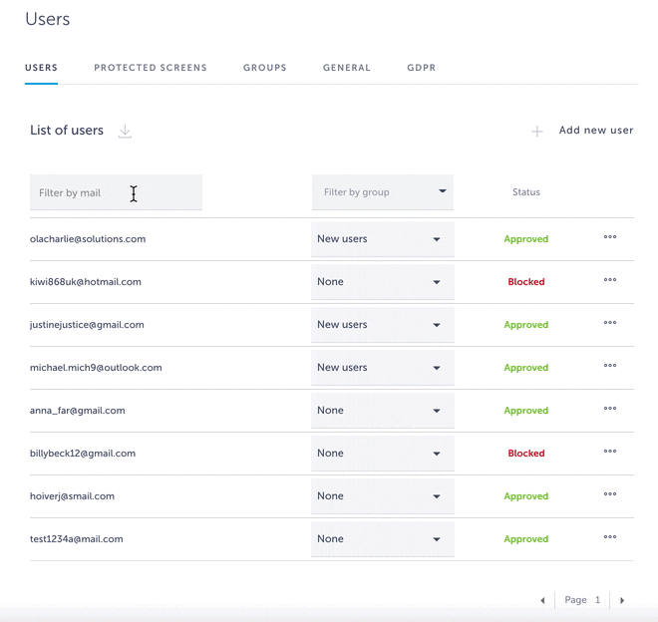Open the three-dot menu for justinejustice@gmail.com

610,324
